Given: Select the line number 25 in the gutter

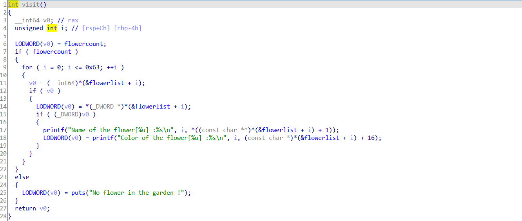Looking at the screenshot, I should [4, 192].
